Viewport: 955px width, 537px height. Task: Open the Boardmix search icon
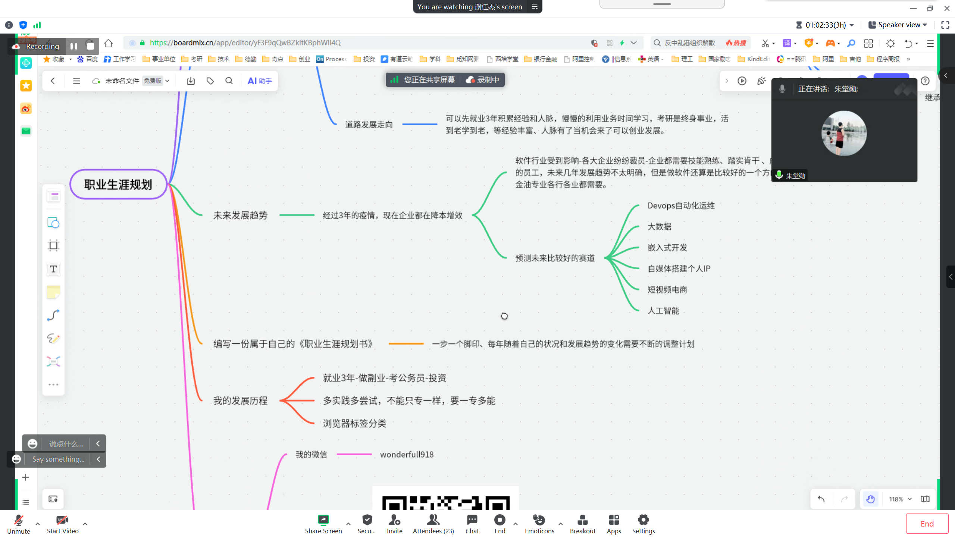[x=229, y=81]
